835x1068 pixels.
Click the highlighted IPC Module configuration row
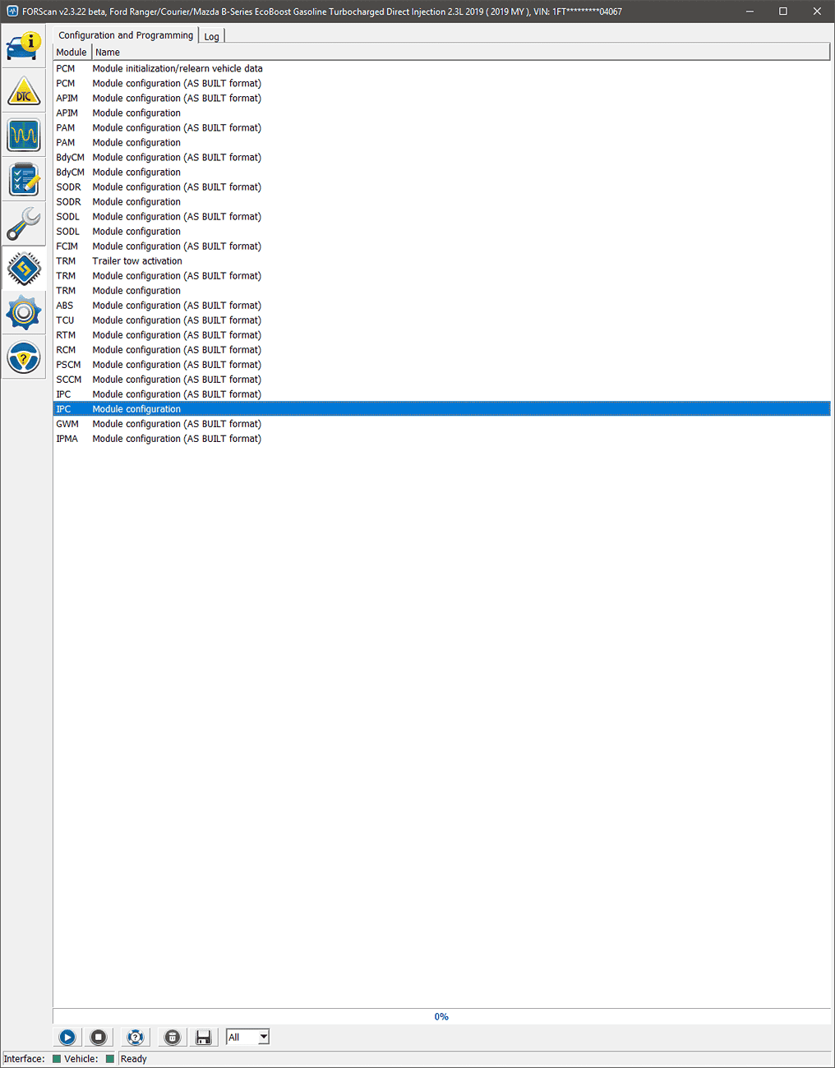click(x=442, y=409)
